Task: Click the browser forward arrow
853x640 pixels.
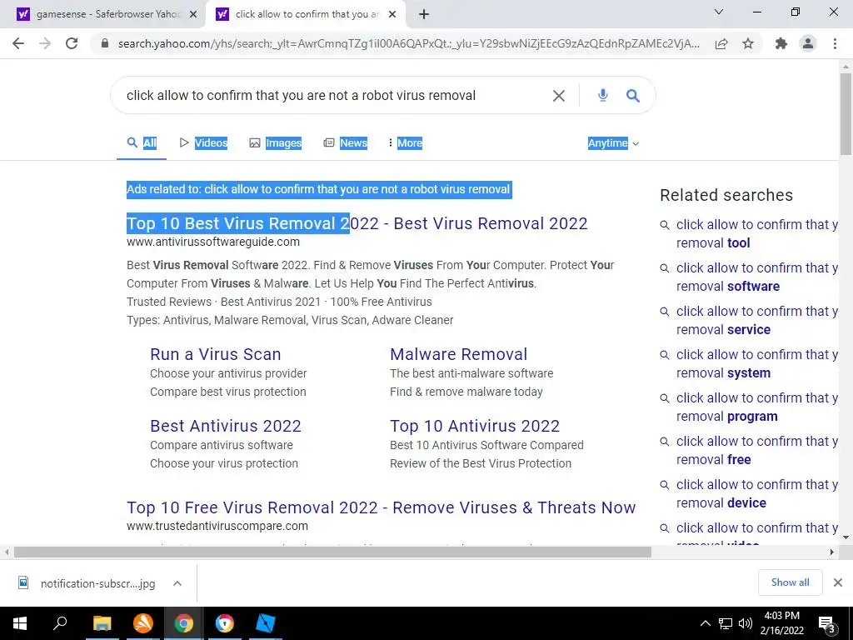Action: point(45,43)
